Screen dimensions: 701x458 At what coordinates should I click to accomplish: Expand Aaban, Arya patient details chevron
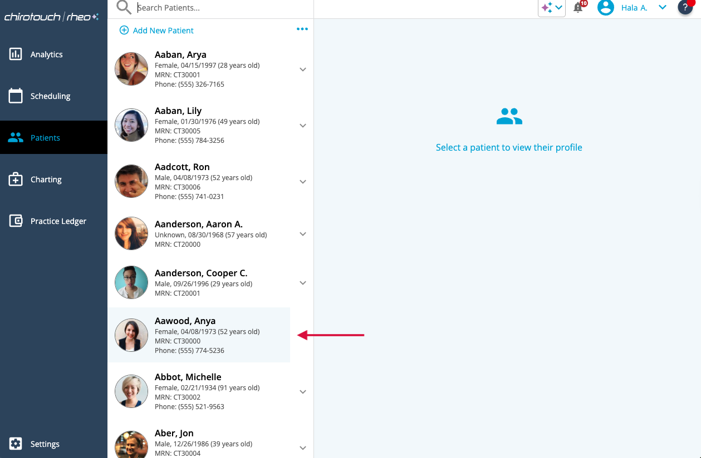tap(303, 69)
